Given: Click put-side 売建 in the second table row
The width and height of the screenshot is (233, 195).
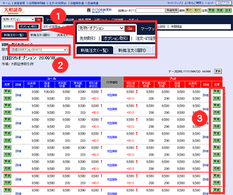Looking at the screenshot, I should click(217, 113).
